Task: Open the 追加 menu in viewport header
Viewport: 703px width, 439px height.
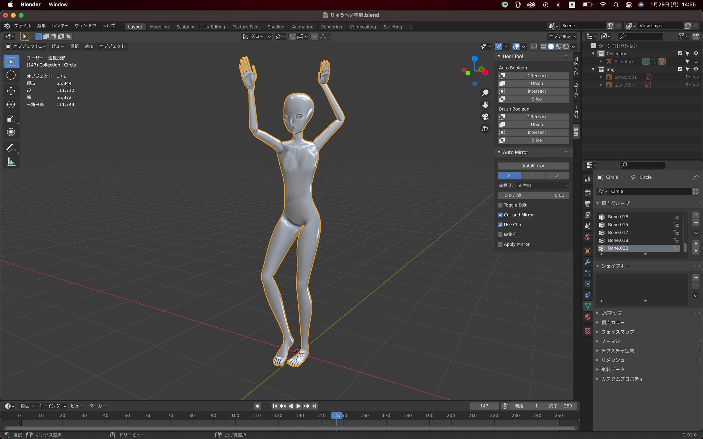Action: 89,46
